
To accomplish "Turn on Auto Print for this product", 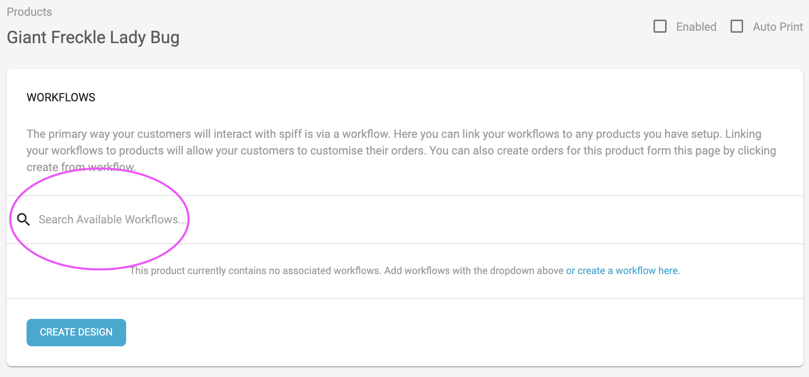I will [x=737, y=26].
